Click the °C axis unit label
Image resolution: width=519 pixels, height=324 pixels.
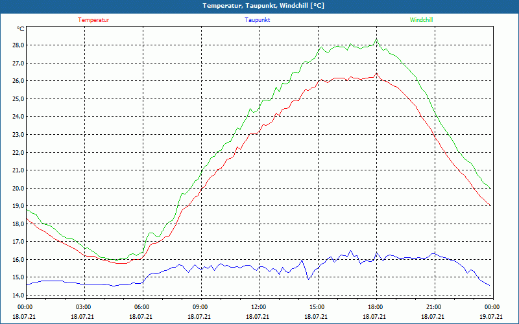[21, 29]
